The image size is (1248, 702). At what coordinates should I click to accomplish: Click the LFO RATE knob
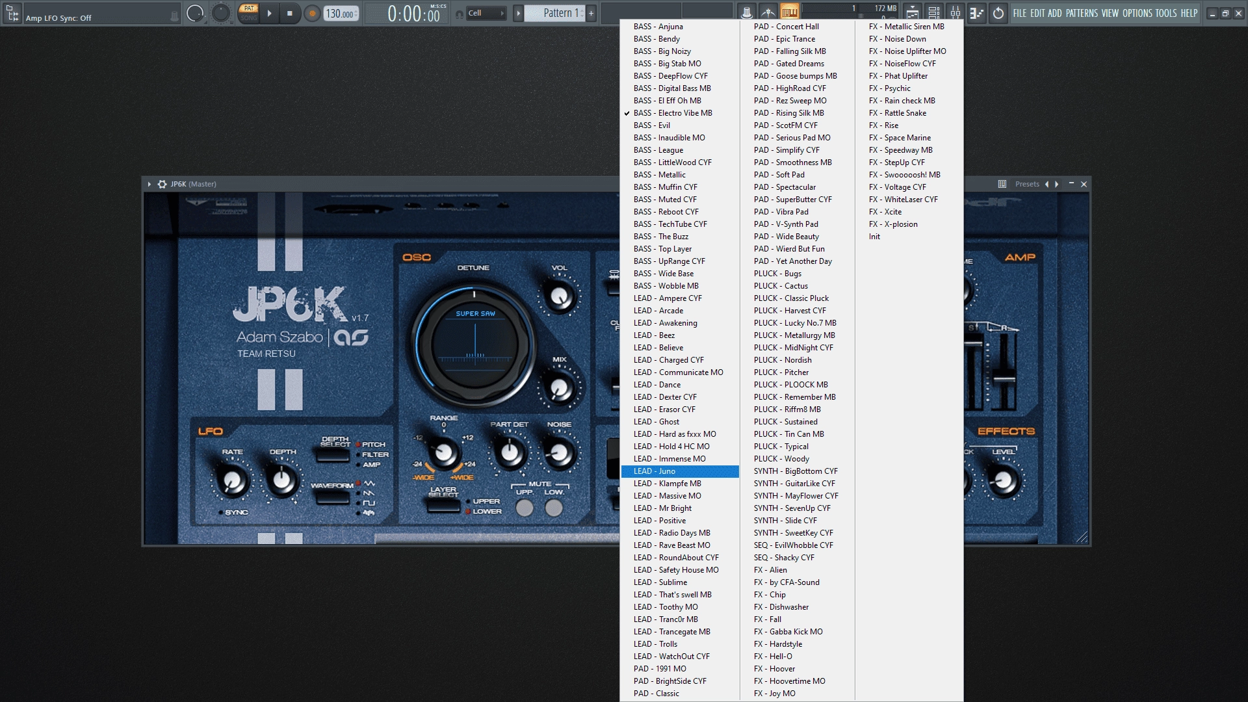(232, 481)
